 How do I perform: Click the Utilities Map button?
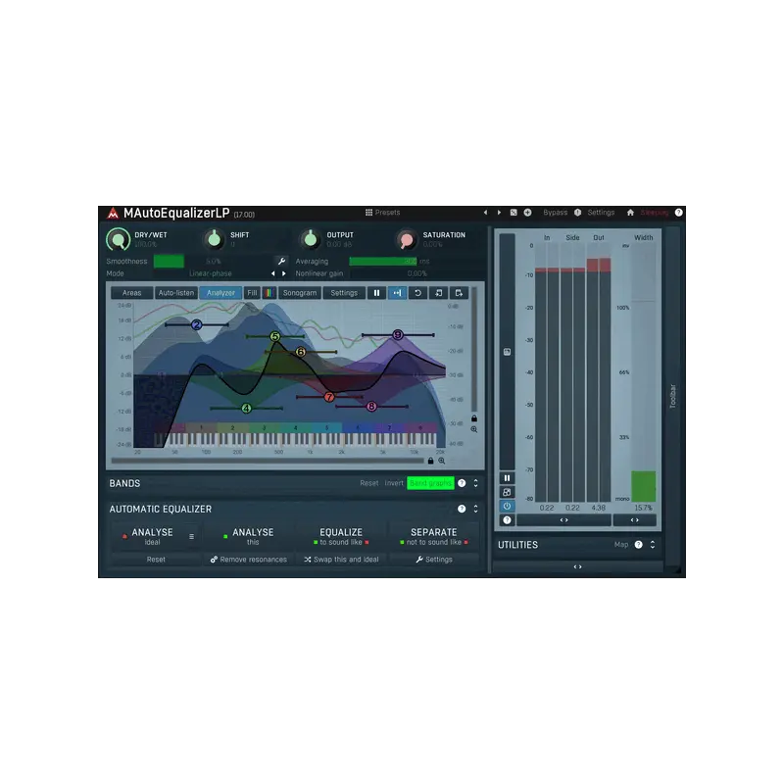click(x=621, y=545)
